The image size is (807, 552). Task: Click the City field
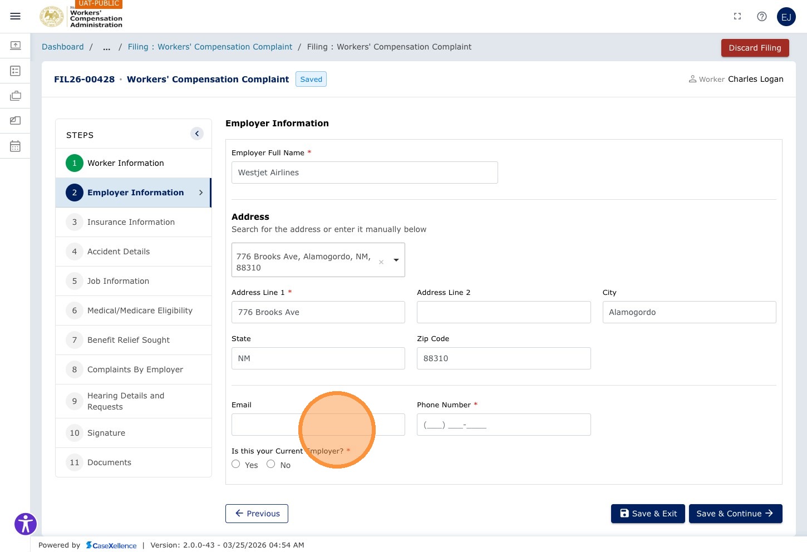click(689, 312)
